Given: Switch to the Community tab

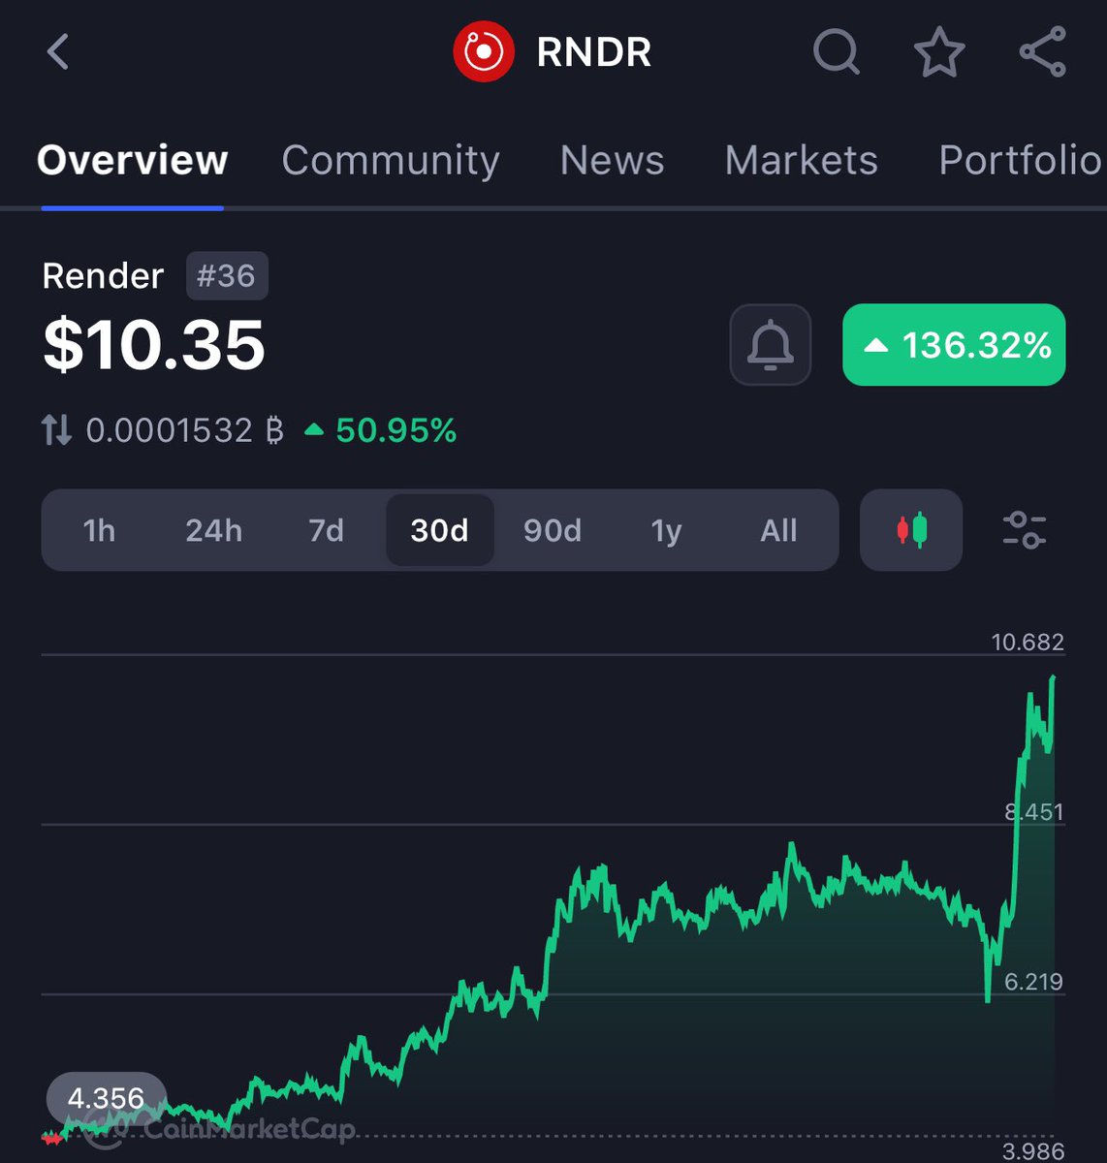Looking at the screenshot, I should 391,160.
